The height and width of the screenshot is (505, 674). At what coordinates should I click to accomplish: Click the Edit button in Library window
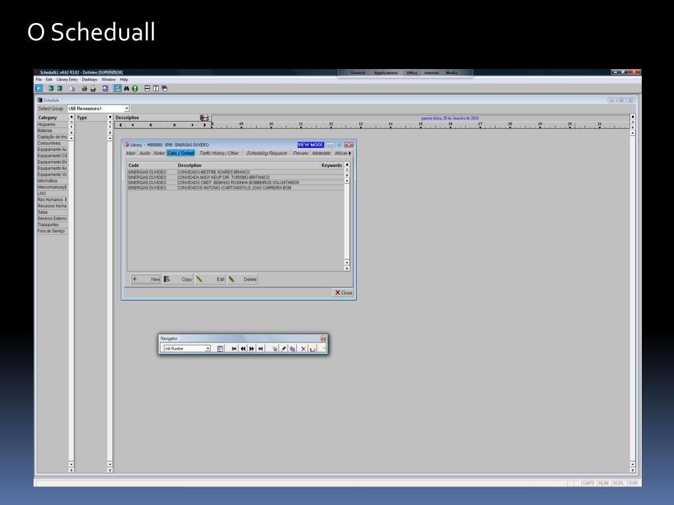210,279
